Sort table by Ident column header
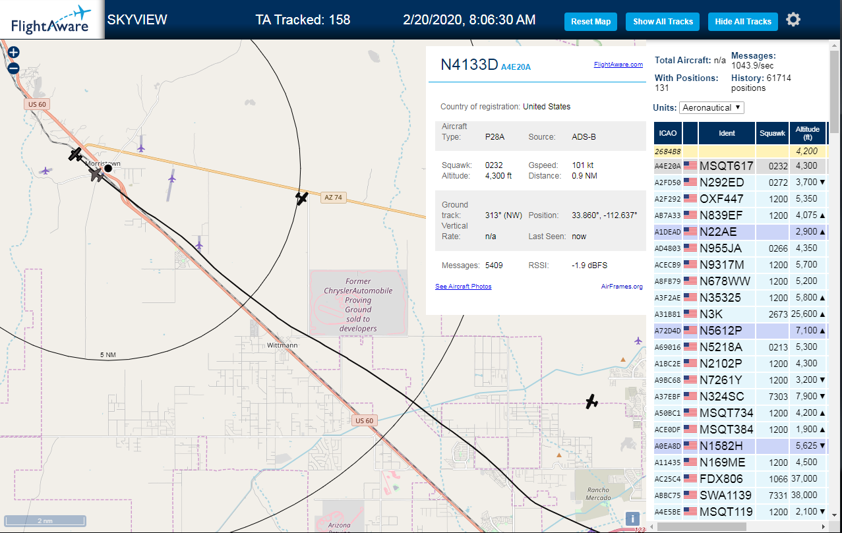Image resolution: width=842 pixels, height=533 pixels. (727, 133)
